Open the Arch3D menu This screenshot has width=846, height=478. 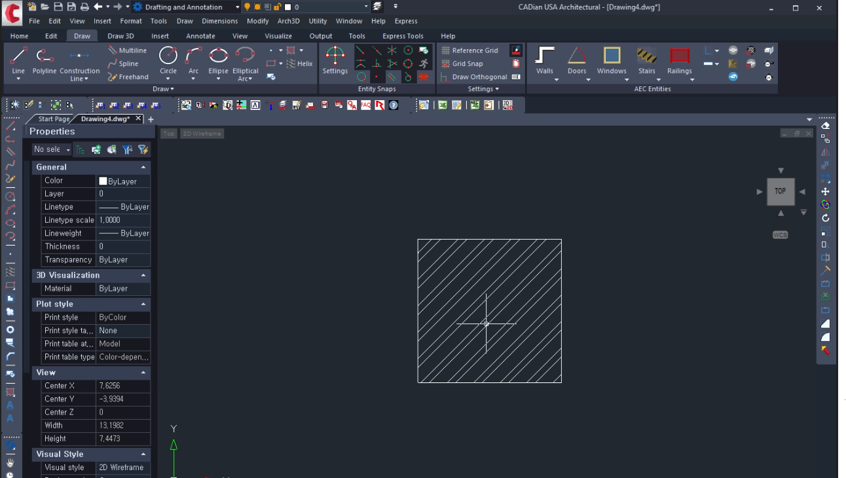[x=289, y=21]
